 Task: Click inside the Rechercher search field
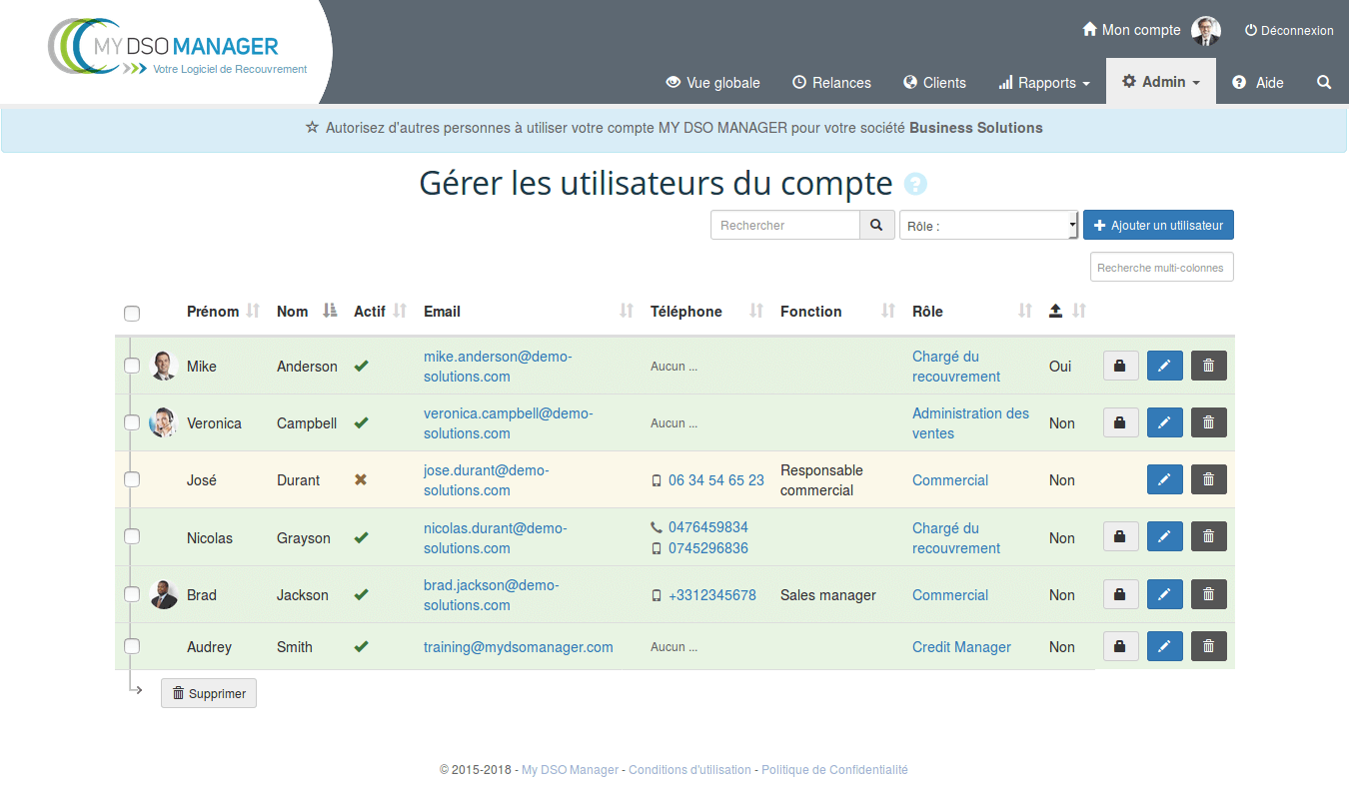tap(784, 226)
